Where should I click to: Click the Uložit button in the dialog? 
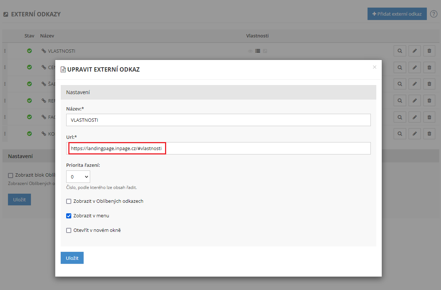[x=72, y=258]
